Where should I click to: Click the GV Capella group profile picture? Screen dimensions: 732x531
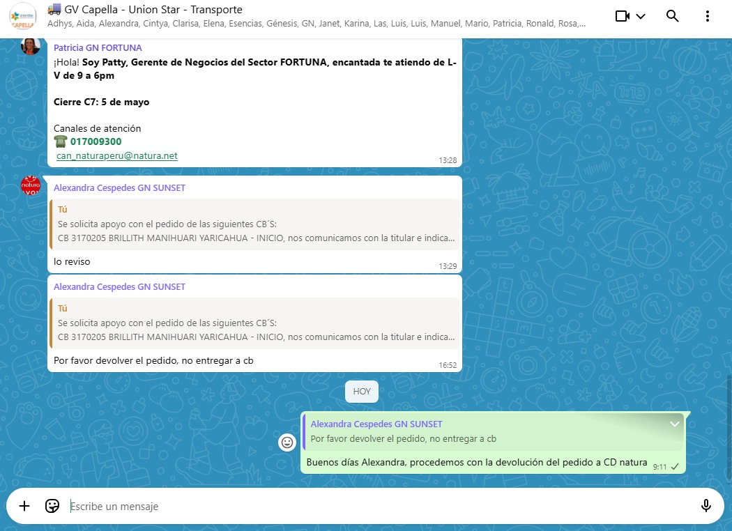point(23,17)
